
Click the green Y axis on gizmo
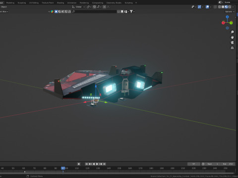click(x=231, y=23)
